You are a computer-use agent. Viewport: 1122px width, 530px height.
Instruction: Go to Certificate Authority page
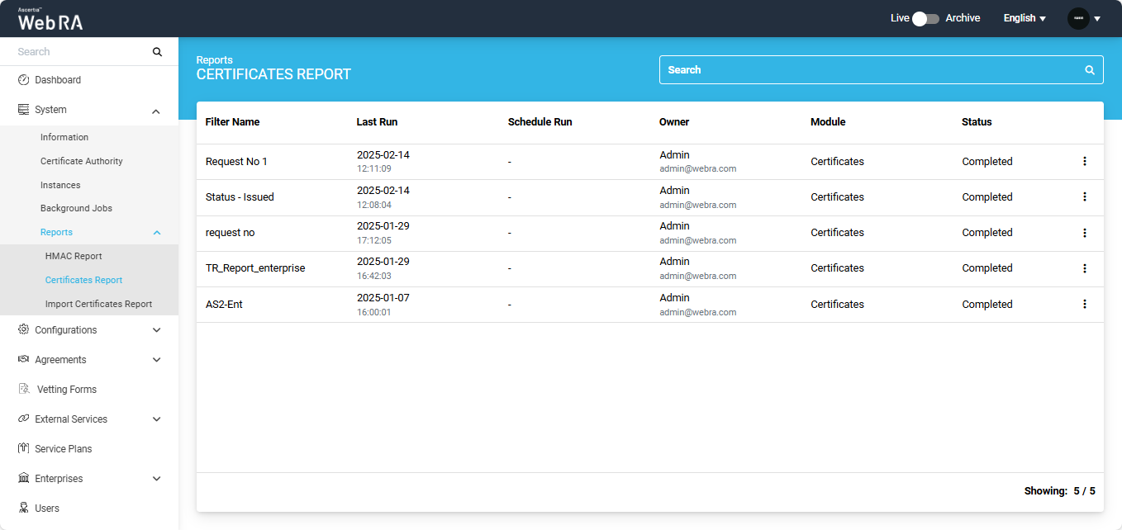coord(82,161)
